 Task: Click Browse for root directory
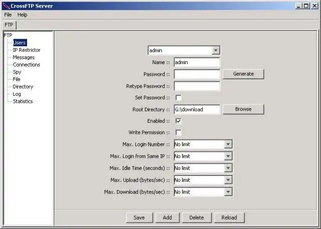coord(243,109)
